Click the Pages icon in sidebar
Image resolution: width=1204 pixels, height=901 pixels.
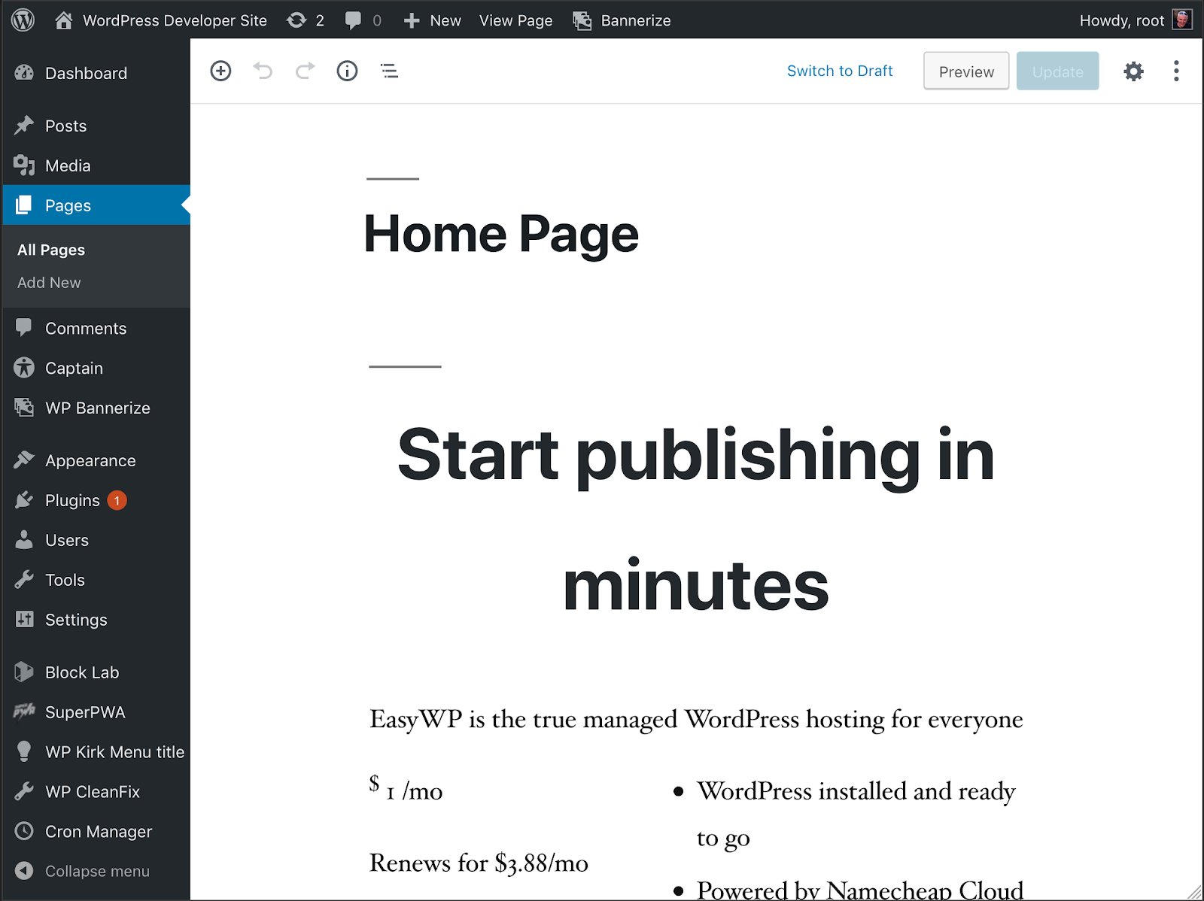coord(24,205)
